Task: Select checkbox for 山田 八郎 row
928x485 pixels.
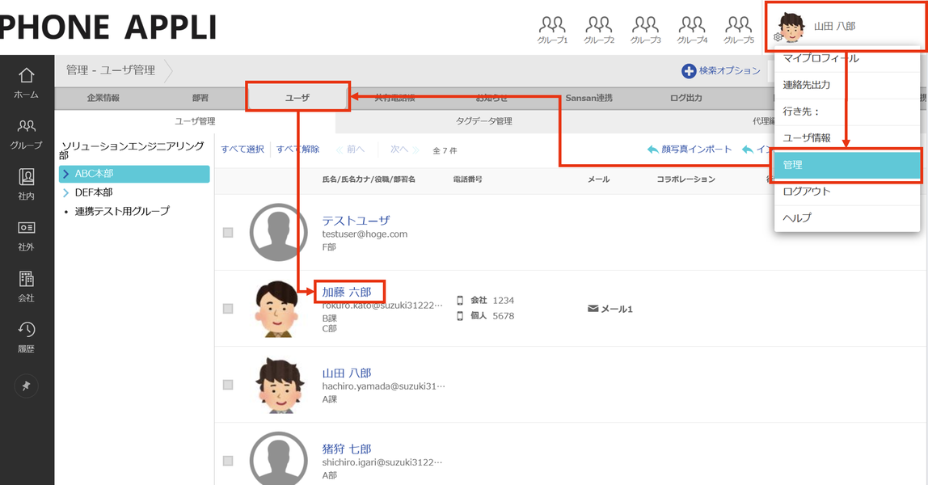Action: tap(228, 385)
